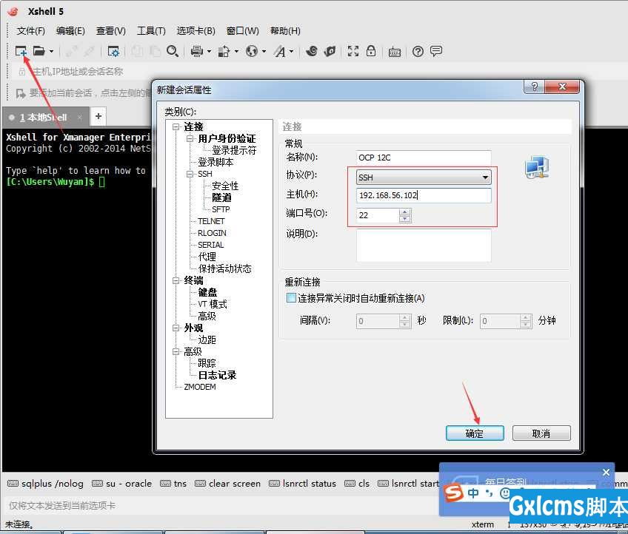Launch Xftp swirl icon in toolbar
This screenshot has height=534, width=628.
[312, 51]
